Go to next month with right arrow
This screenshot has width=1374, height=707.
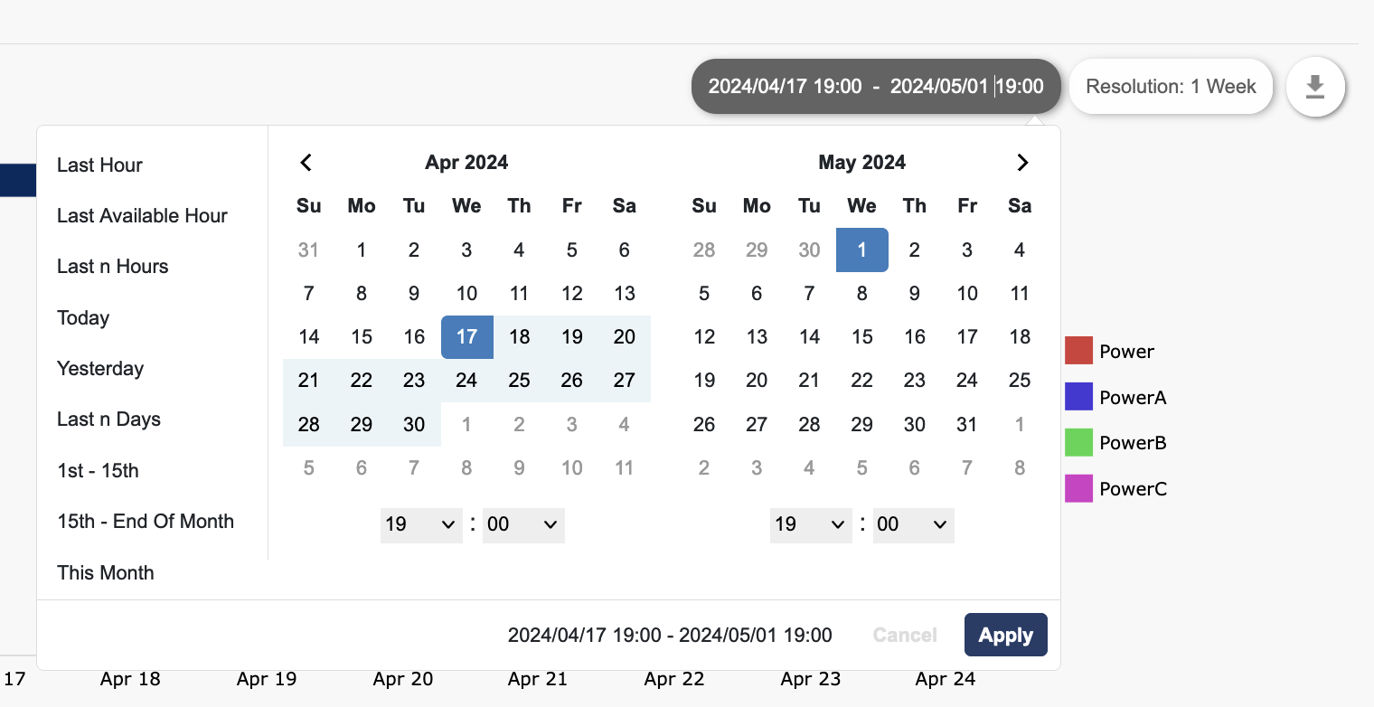1022,163
